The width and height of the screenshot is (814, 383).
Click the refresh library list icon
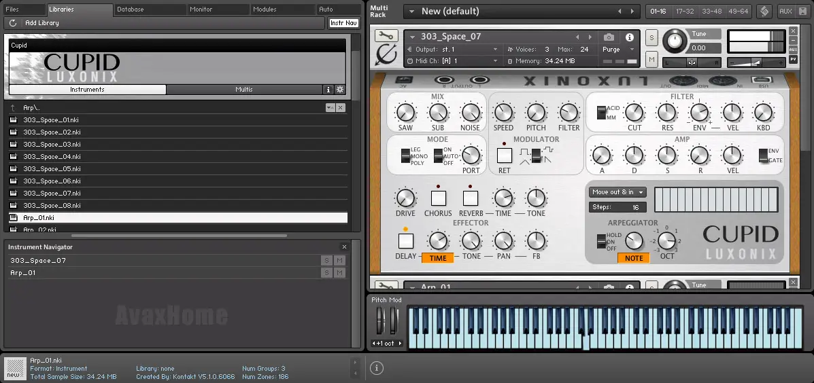(x=13, y=23)
